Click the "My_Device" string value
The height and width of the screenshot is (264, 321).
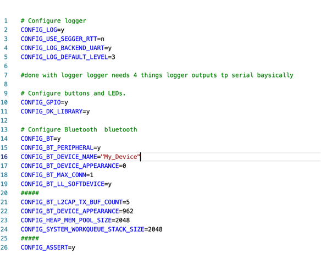pos(120,157)
